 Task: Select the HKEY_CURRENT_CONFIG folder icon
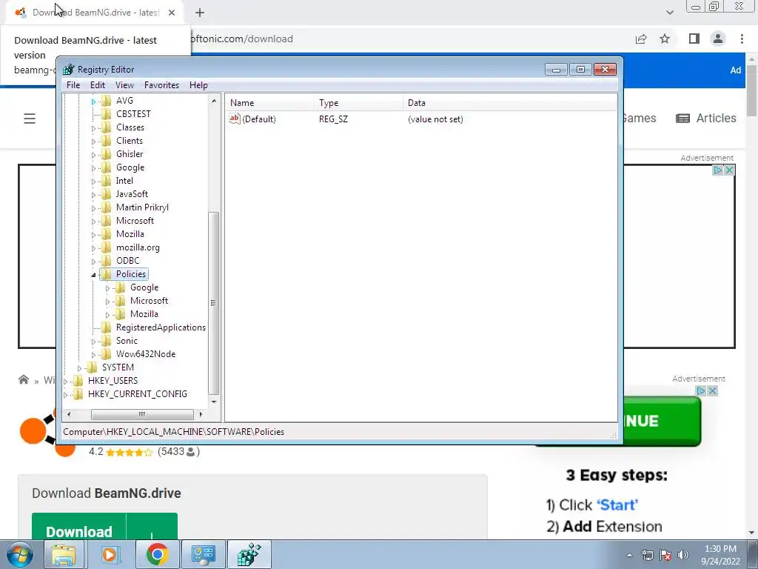pyautogui.click(x=78, y=394)
